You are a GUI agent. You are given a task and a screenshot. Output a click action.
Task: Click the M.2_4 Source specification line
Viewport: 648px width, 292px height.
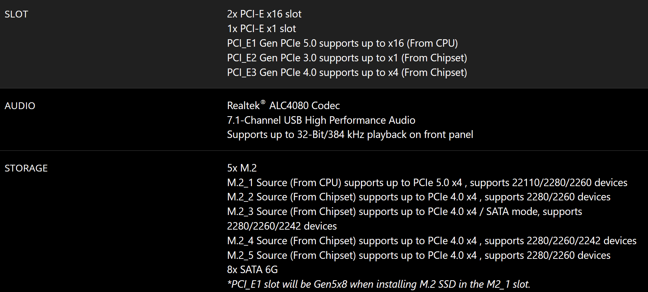tap(431, 241)
